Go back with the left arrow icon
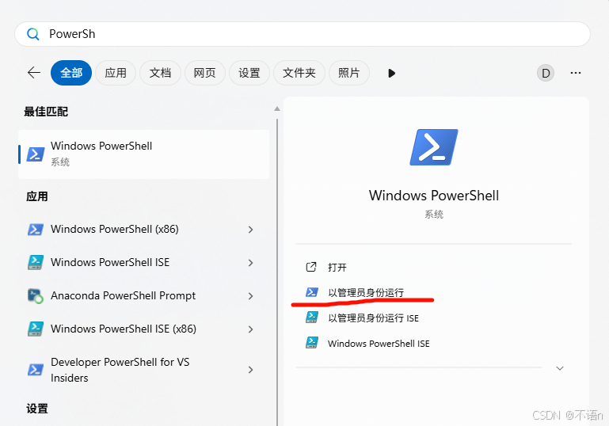The image size is (609, 426). [x=34, y=73]
